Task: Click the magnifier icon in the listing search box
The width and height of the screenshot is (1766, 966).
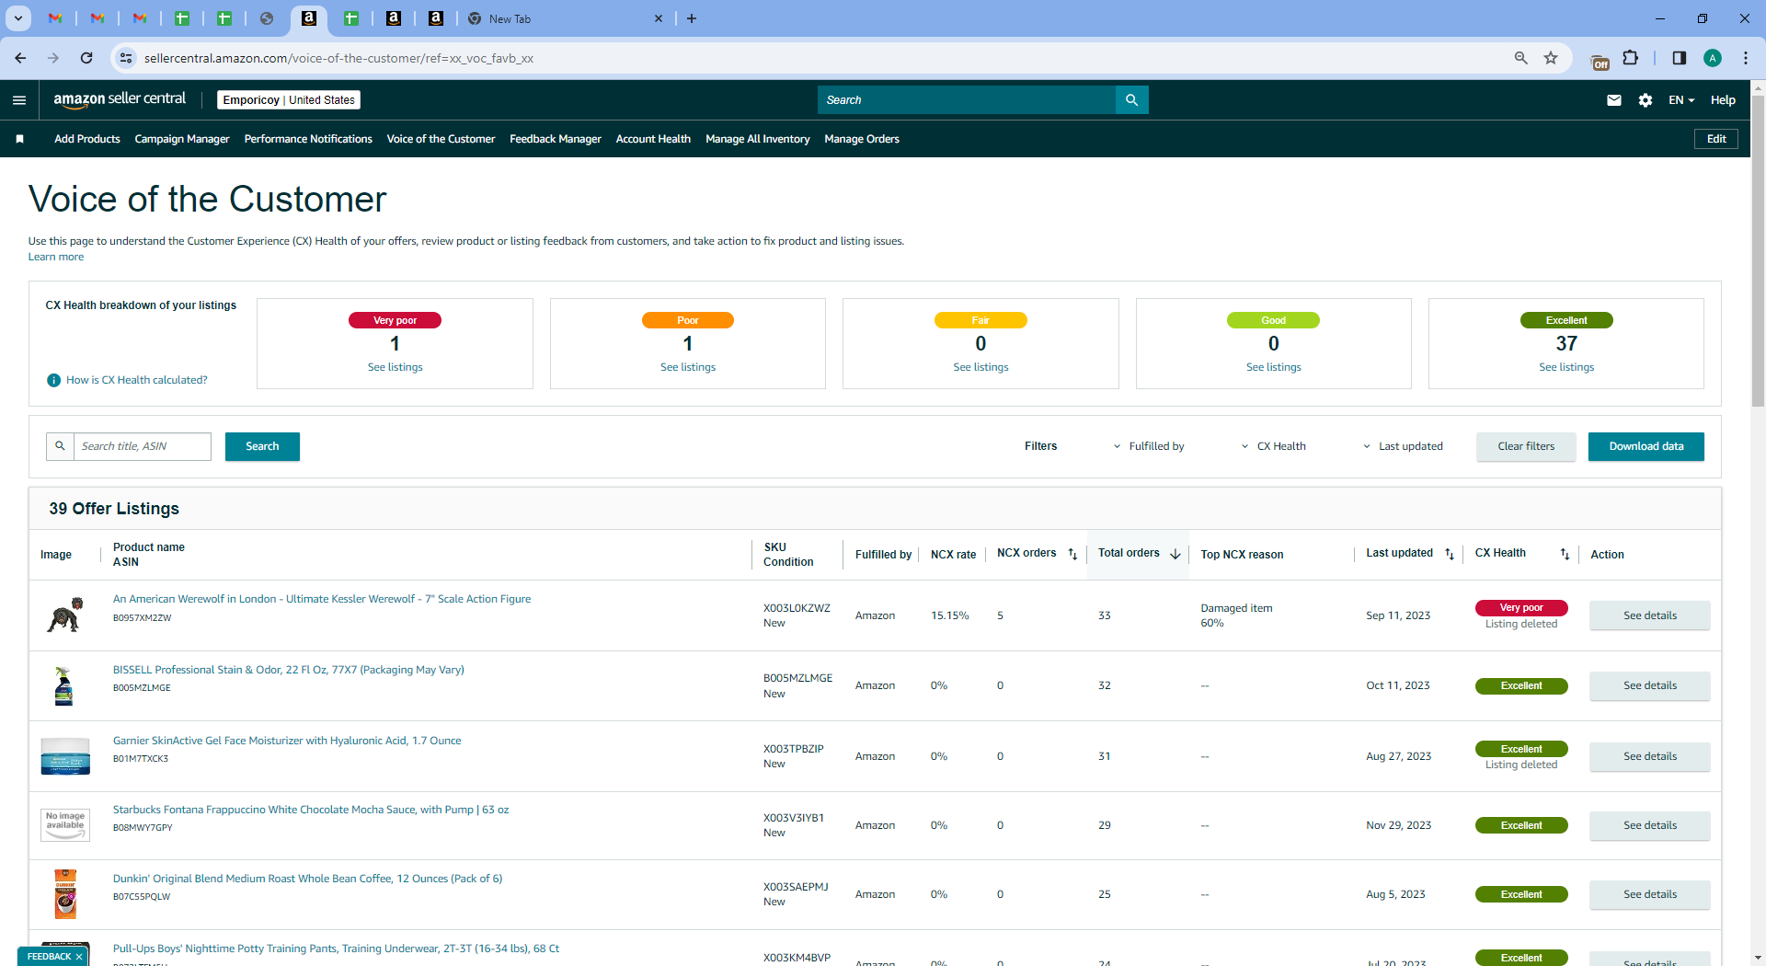Action: pyautogui.click(x=60, y=446)
